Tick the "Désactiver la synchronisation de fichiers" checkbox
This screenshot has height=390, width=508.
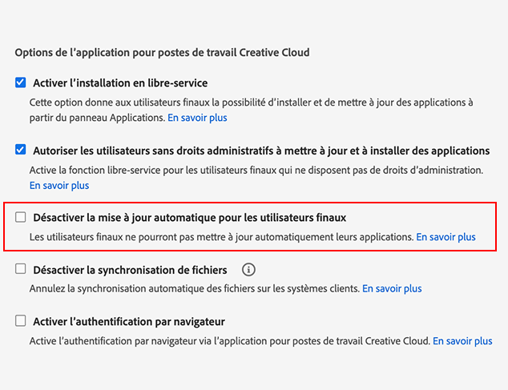tap(21, 270)
